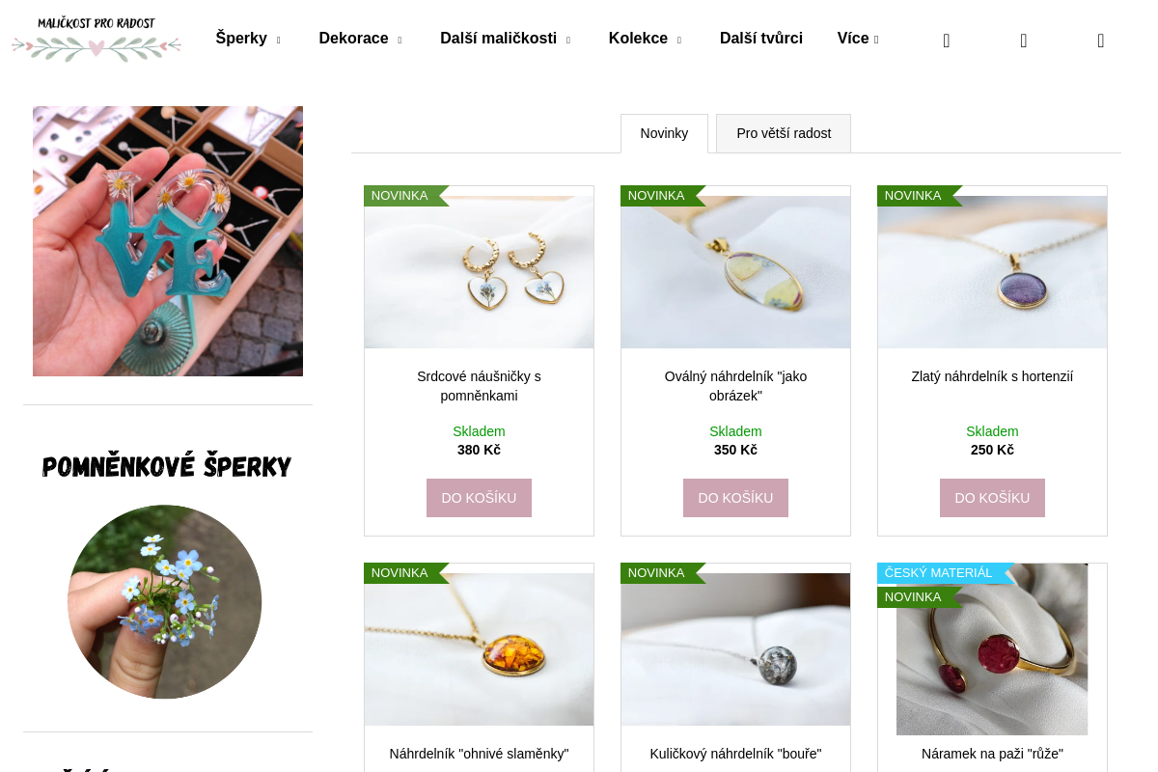Screen dimensions: 1158x772
Task: Open the first header icon after Více
Action: [947, 41]
